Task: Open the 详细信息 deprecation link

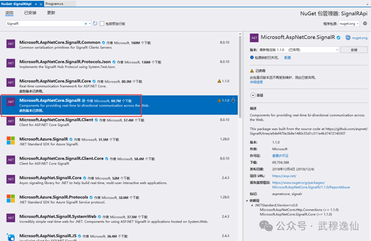Action: coord(256,82)
